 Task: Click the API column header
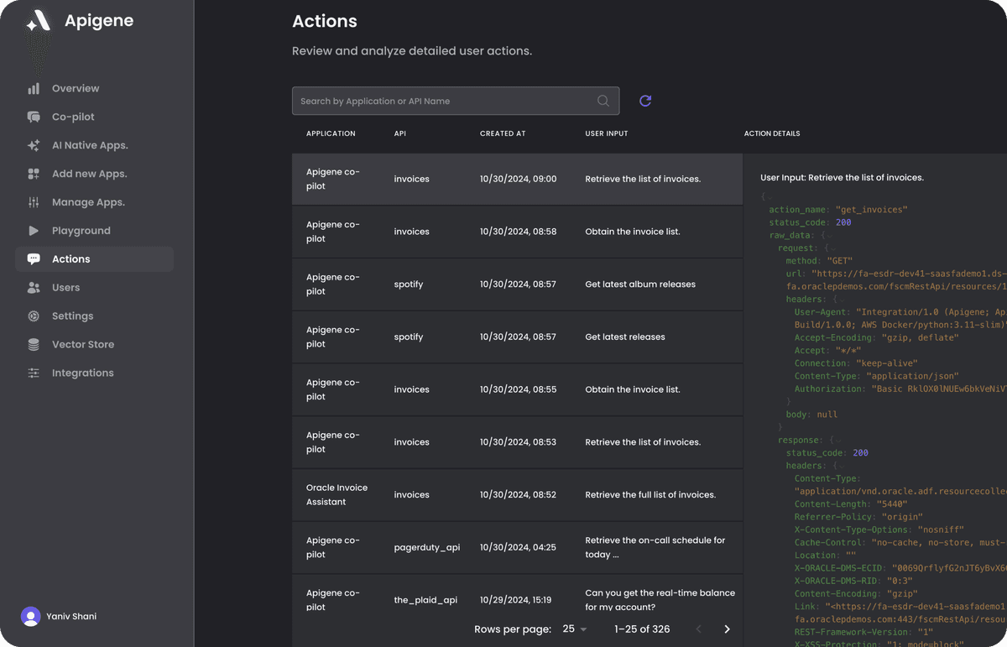point(399,133)
